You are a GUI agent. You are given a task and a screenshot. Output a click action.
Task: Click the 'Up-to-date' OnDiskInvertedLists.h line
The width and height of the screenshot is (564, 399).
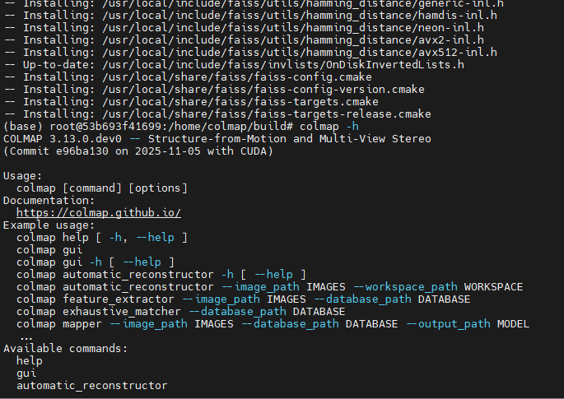click(234, 65)
